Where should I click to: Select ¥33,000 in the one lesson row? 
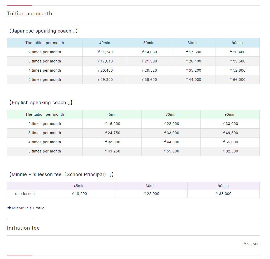(x=223, y=194)
